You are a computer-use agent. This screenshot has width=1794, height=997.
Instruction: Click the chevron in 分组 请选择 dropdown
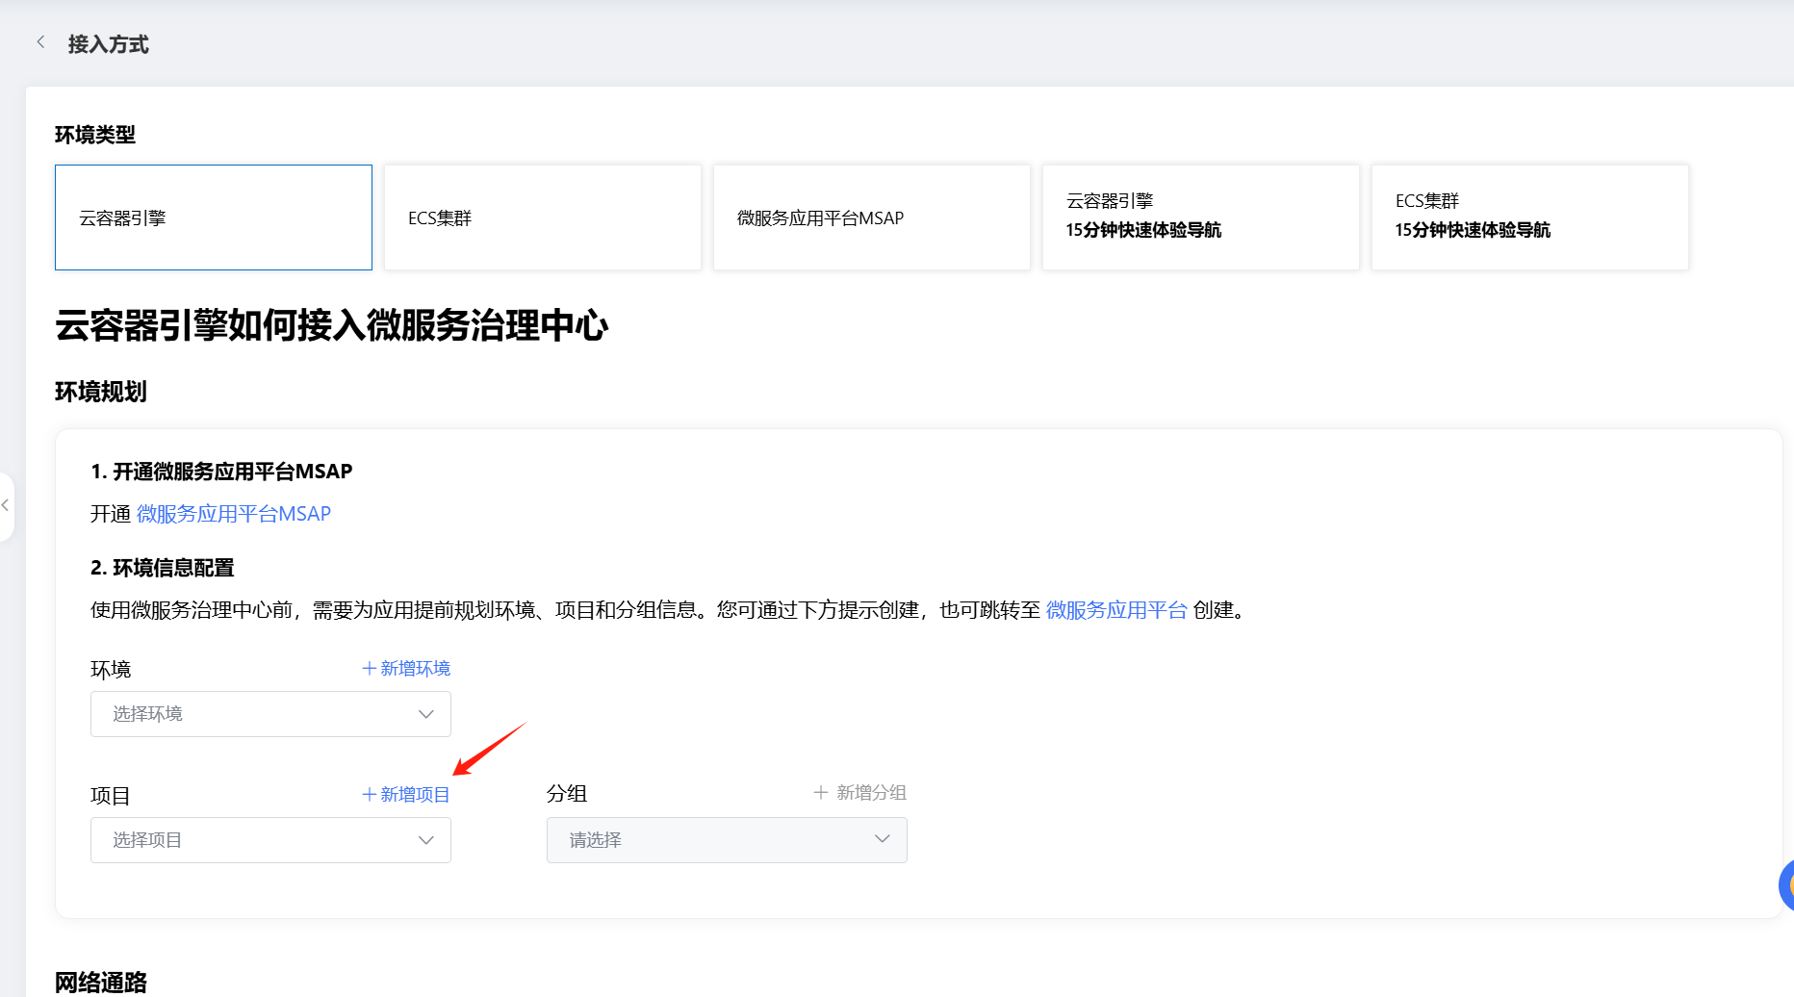(x=882, y=840)
